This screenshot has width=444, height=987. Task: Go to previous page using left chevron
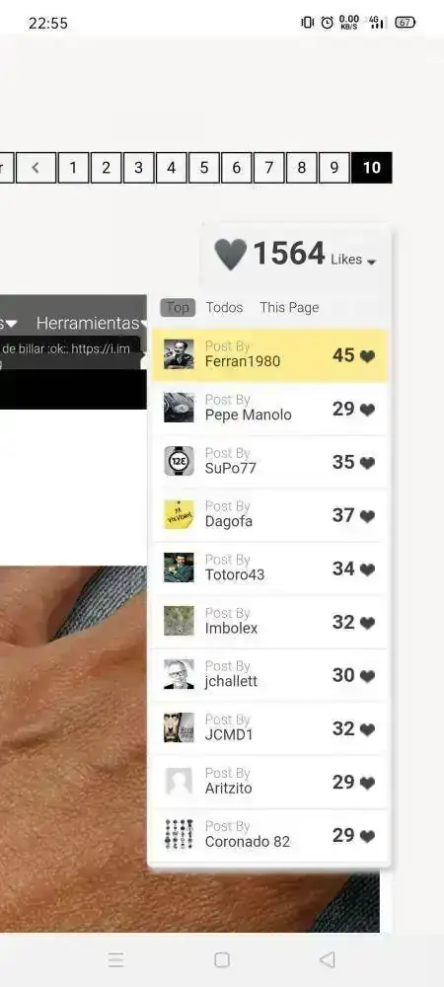(x=36, y=168)
